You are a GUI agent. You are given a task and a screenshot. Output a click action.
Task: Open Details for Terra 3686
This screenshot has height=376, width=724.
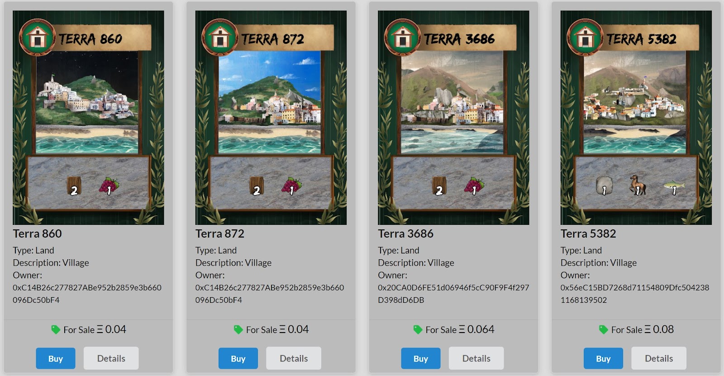476,358
